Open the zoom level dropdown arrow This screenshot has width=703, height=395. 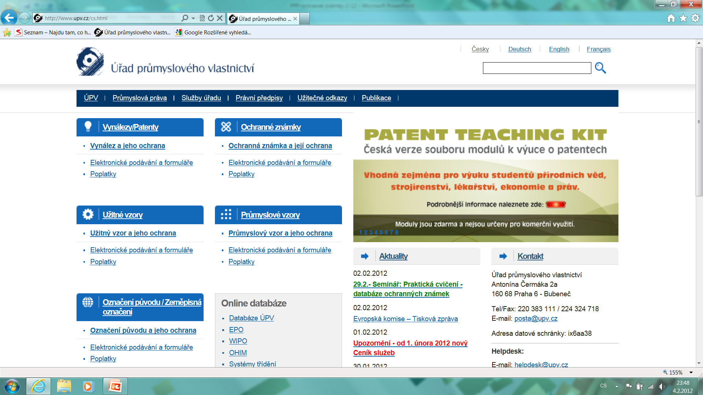pyautogui.click(x=691, y=373)
